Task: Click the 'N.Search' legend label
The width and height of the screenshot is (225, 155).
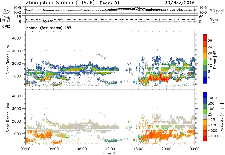Action: tap(217, 10)
